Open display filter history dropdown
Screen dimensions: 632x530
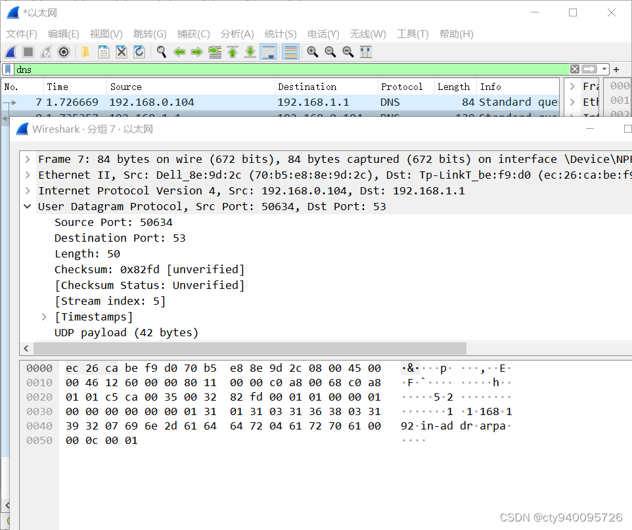point(604,70)
